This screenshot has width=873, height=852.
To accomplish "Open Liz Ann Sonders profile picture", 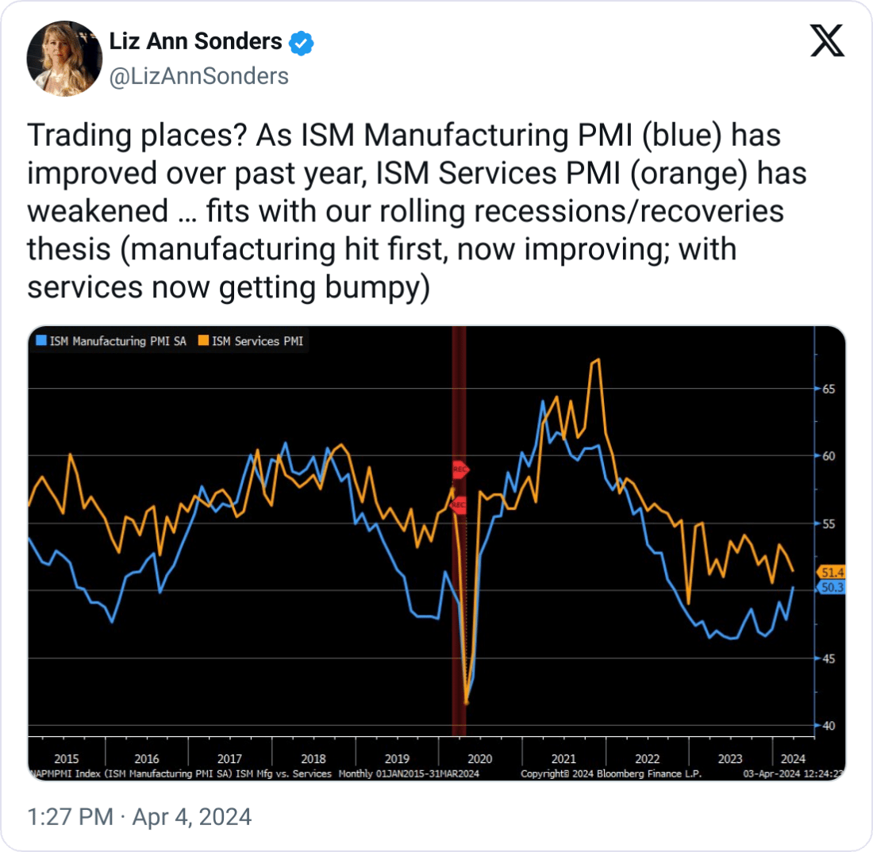I will pos(64,59).
